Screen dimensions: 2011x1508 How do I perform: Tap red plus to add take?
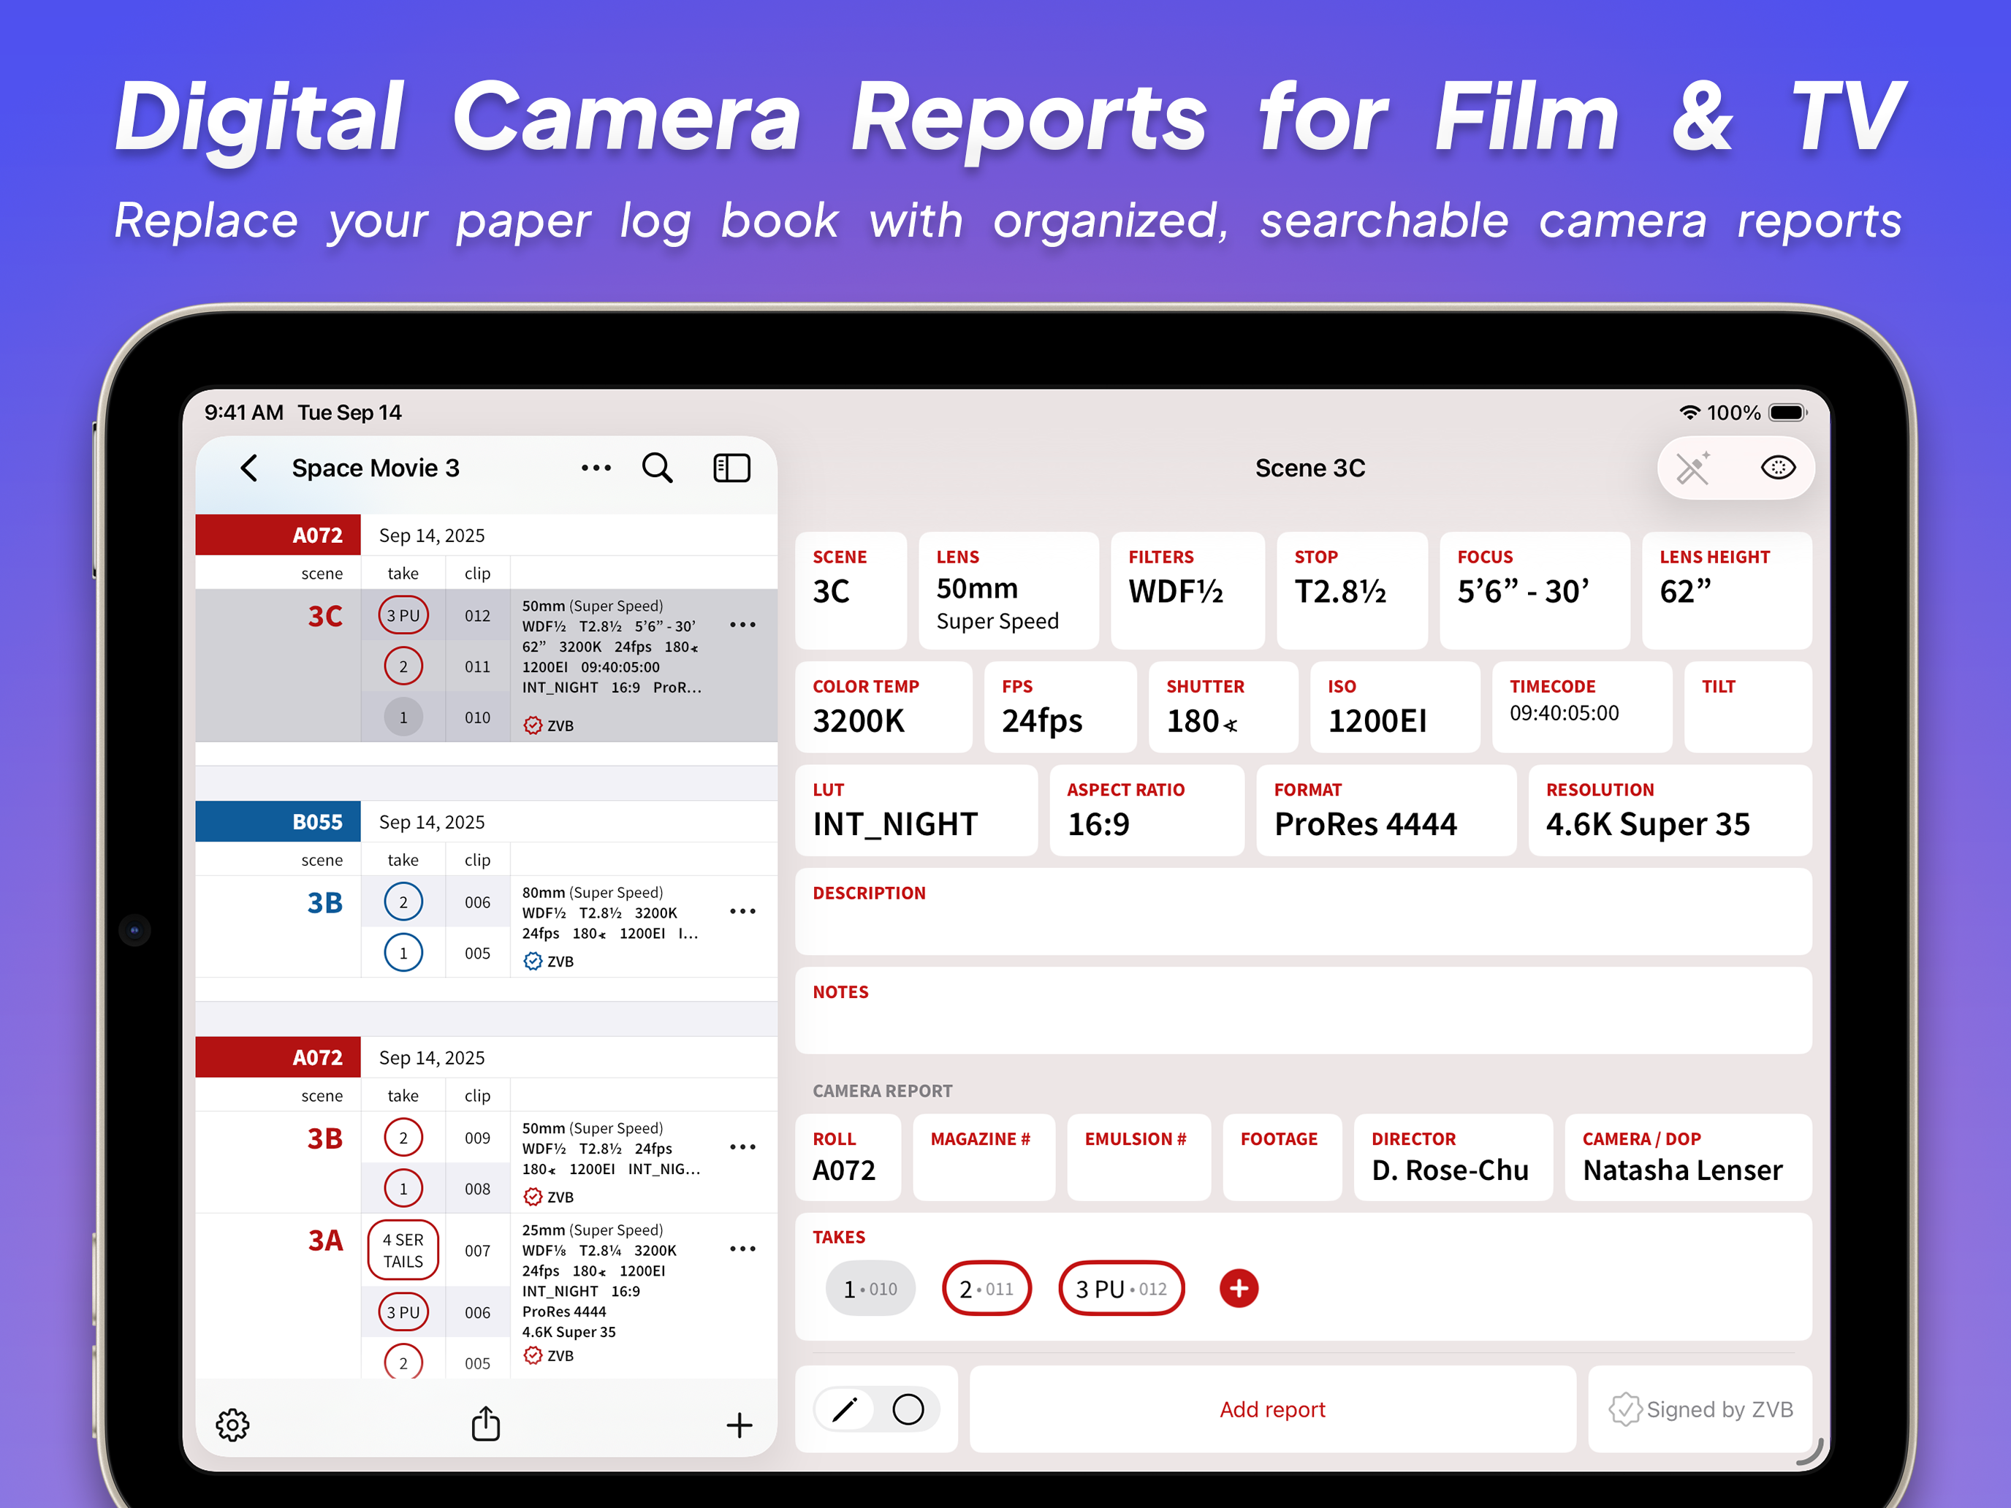[1238, 1288]
